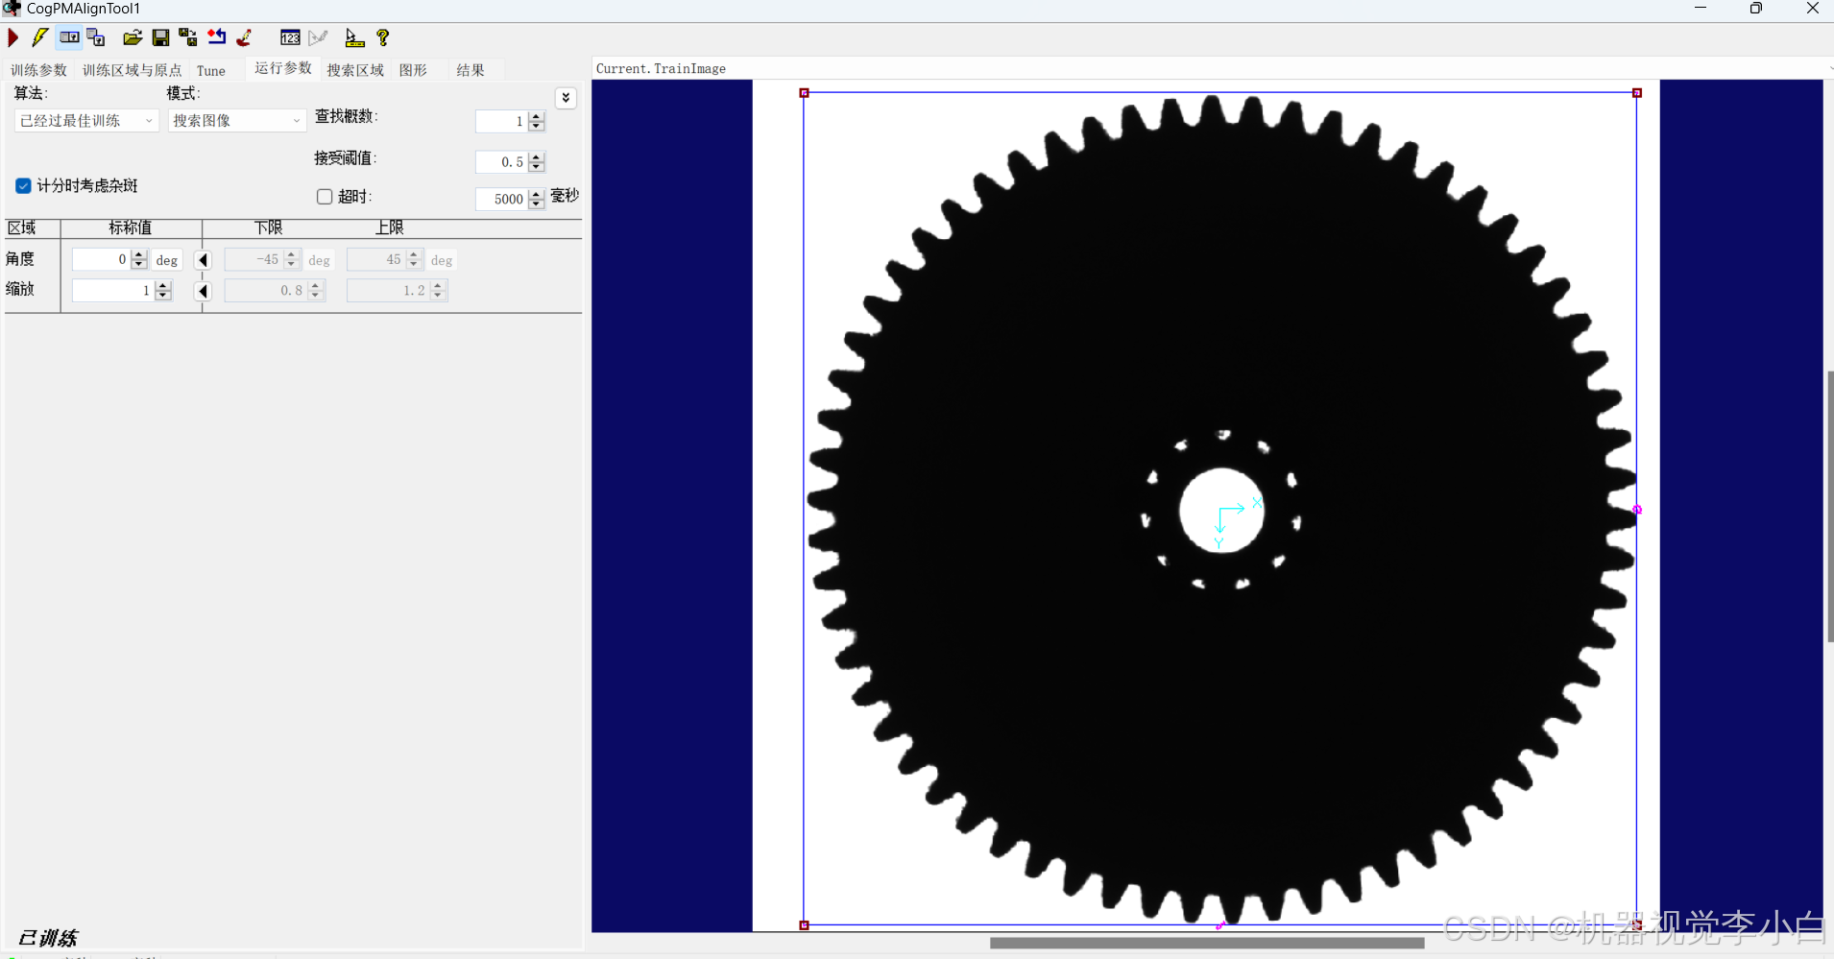This screenshot has height=959, width=1834.
Task: Click the 查找概数 value field
Action: point(501,121)
